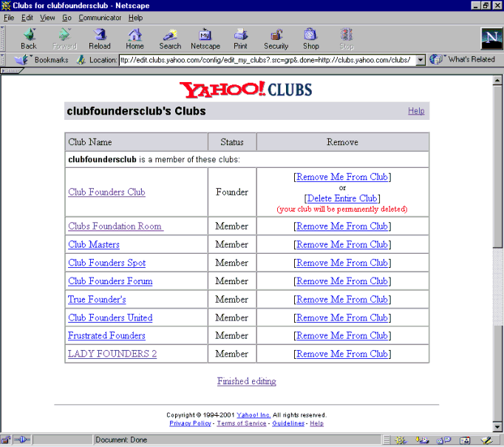Remove me from Club Founders Club row

342,177
